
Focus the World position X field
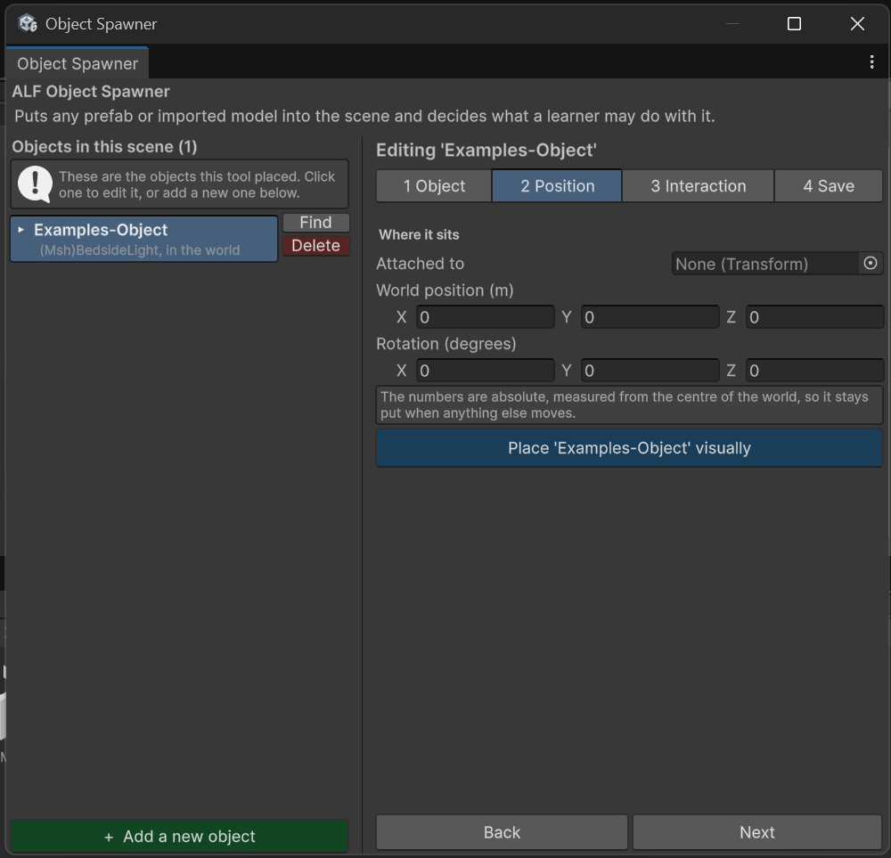[x=486, y=317]
